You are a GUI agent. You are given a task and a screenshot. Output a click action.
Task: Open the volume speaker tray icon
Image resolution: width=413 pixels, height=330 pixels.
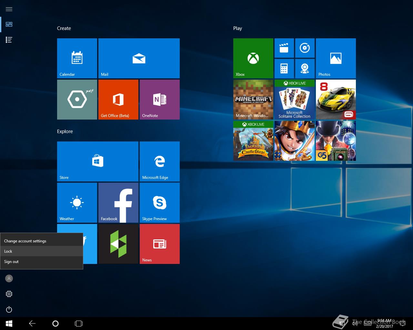tap(355, 324)
